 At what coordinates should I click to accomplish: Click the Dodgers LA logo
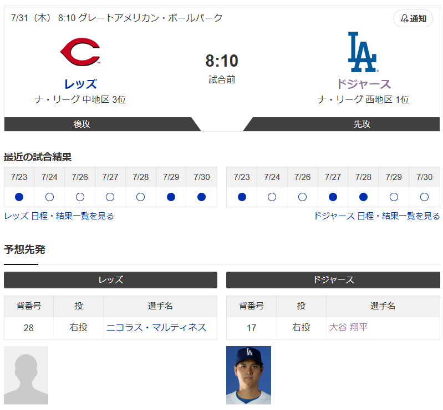pos(362,52)
